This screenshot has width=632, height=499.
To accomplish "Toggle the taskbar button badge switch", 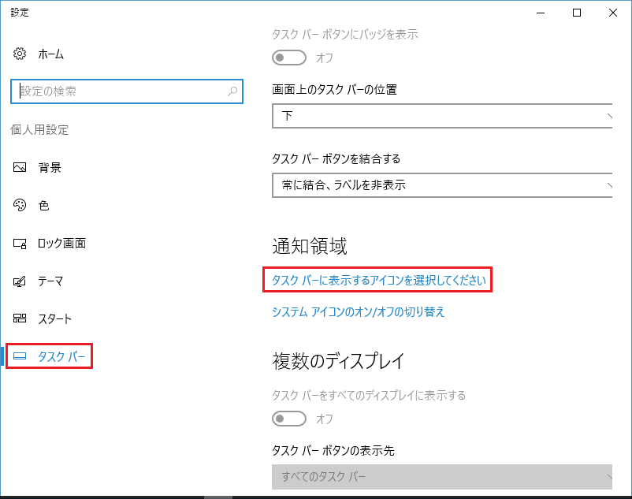I will tap(288, 58).
